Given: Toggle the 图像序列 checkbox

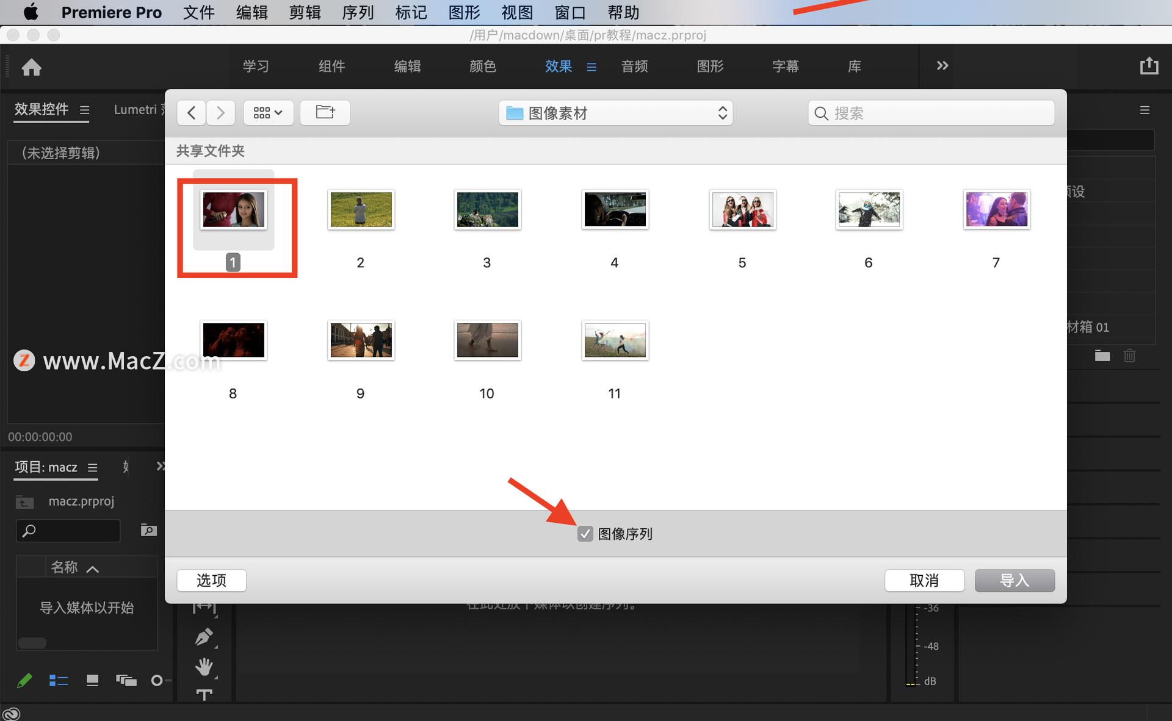Looking at the screenshot, I should [585, 534].
